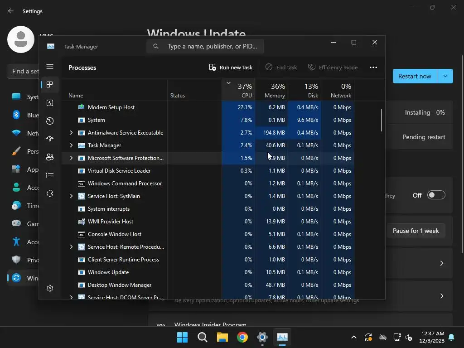
Task: Open Windows Start button
Action: point(182,337)
